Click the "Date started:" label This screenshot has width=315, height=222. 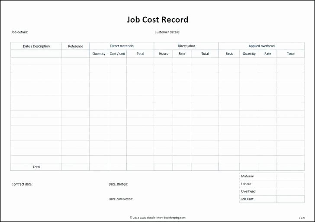[118, 184]
